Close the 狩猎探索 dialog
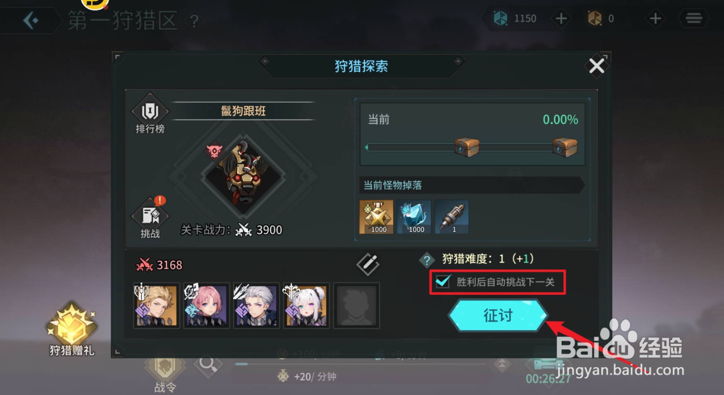The image size is (724, 395). [x=596, y=66]
